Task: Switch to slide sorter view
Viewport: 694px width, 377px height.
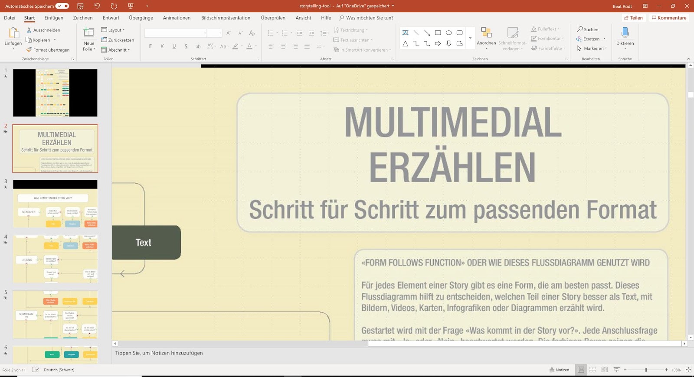Action: click(x=593, y=370)
